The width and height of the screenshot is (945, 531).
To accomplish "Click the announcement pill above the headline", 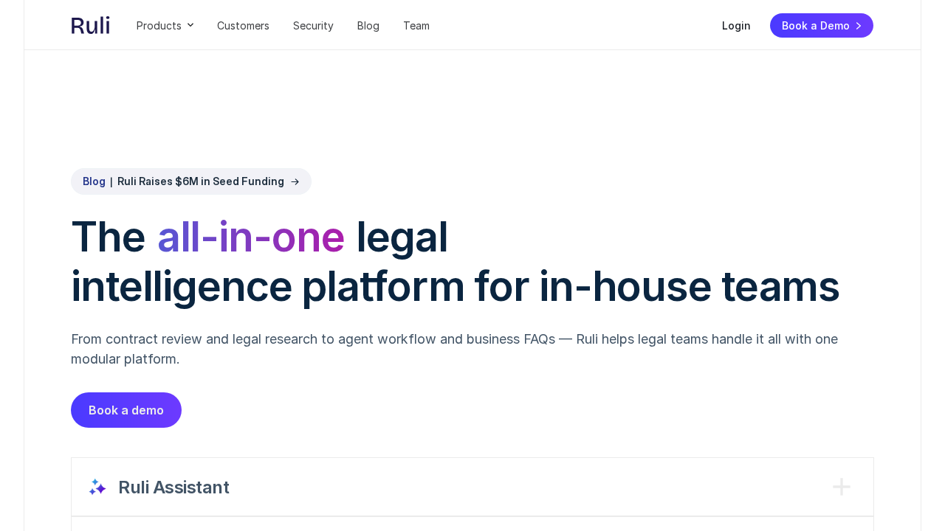I will [x=191, y=181].
